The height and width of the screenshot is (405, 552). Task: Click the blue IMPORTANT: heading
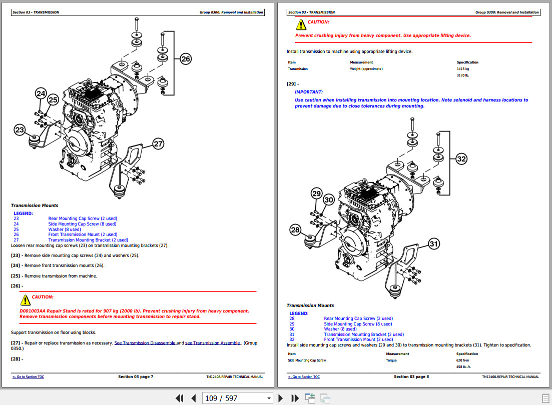308,92
